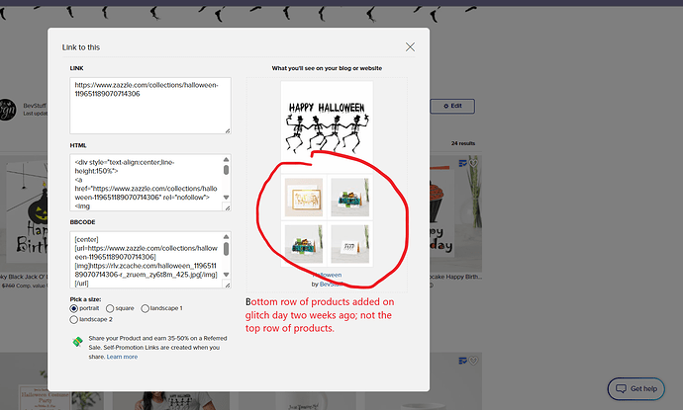Click the Happy Halloween skeletons preview image
The image size is (683, 410).
(327, 126)
